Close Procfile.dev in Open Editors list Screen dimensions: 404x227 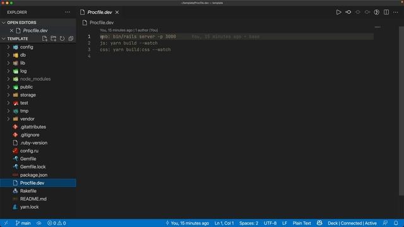[11, 31]
